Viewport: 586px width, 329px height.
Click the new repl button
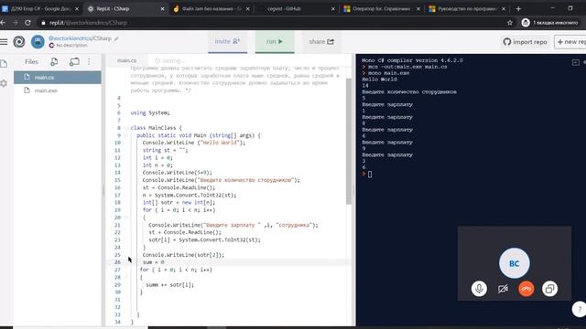point(570,42)
